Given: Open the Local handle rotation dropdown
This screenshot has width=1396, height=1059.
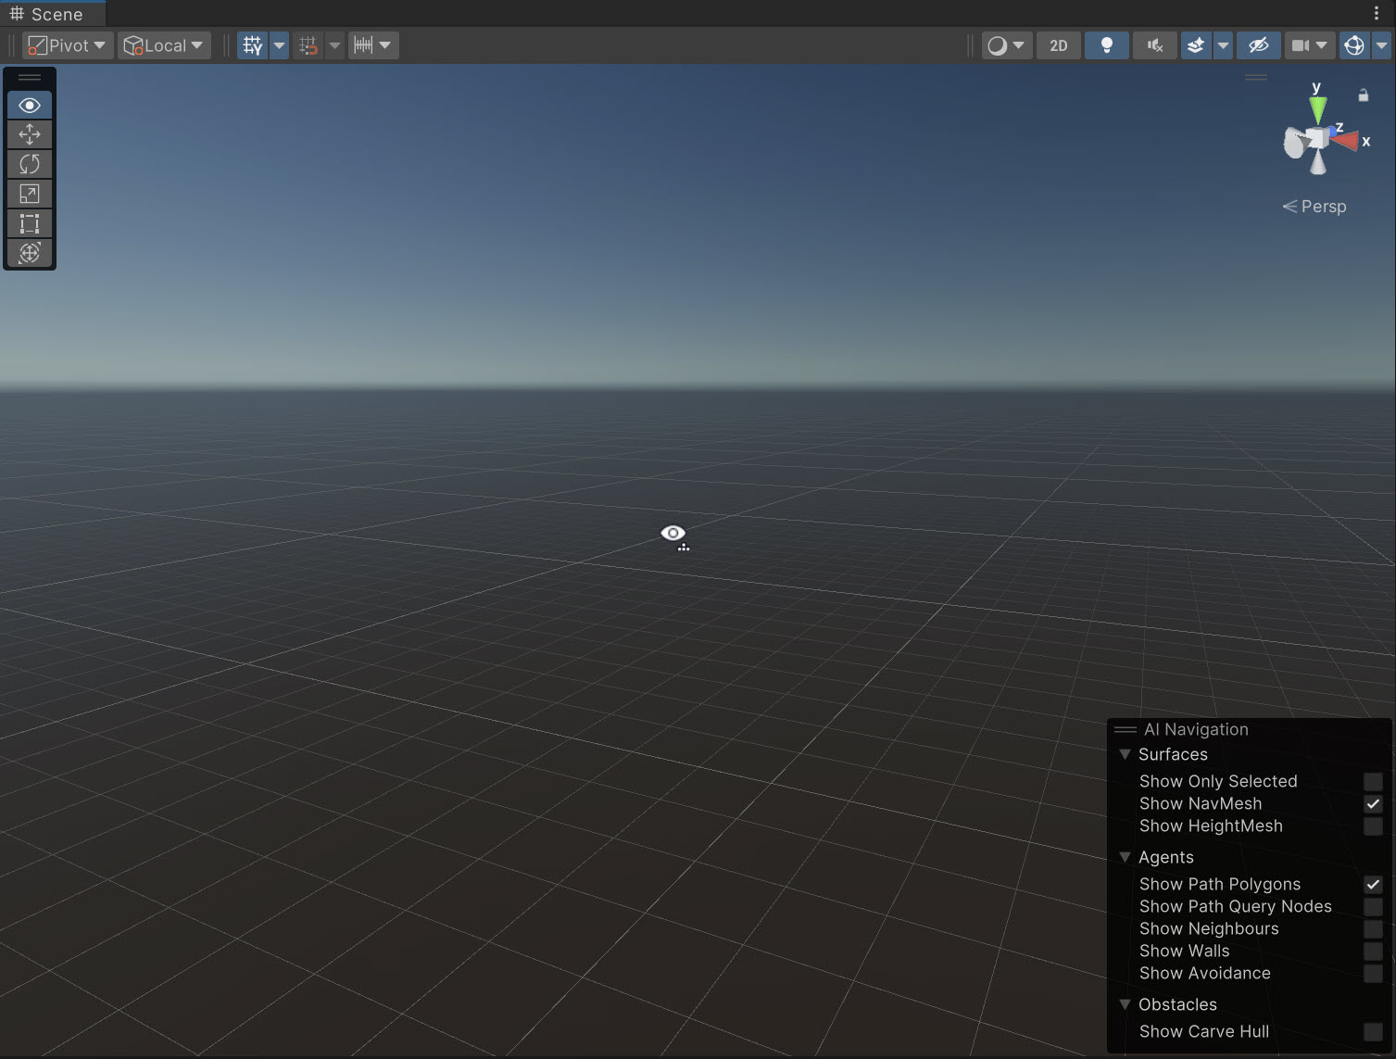Looking at the screenshot, I should 164,45.
